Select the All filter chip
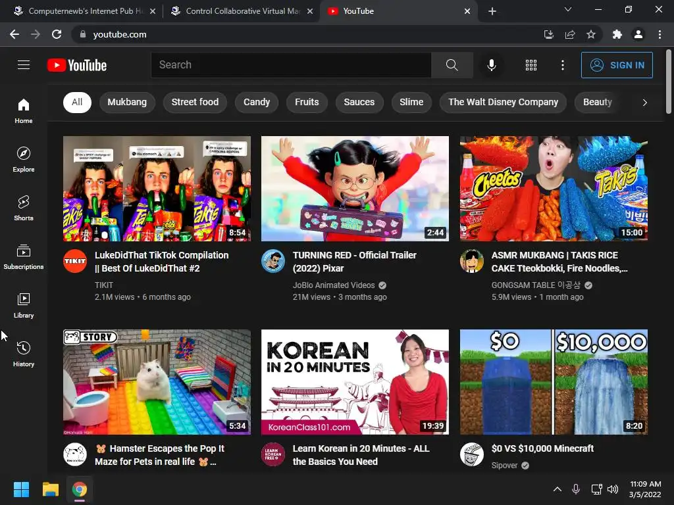The image size is (674, 505). click(x=77, y=102)
